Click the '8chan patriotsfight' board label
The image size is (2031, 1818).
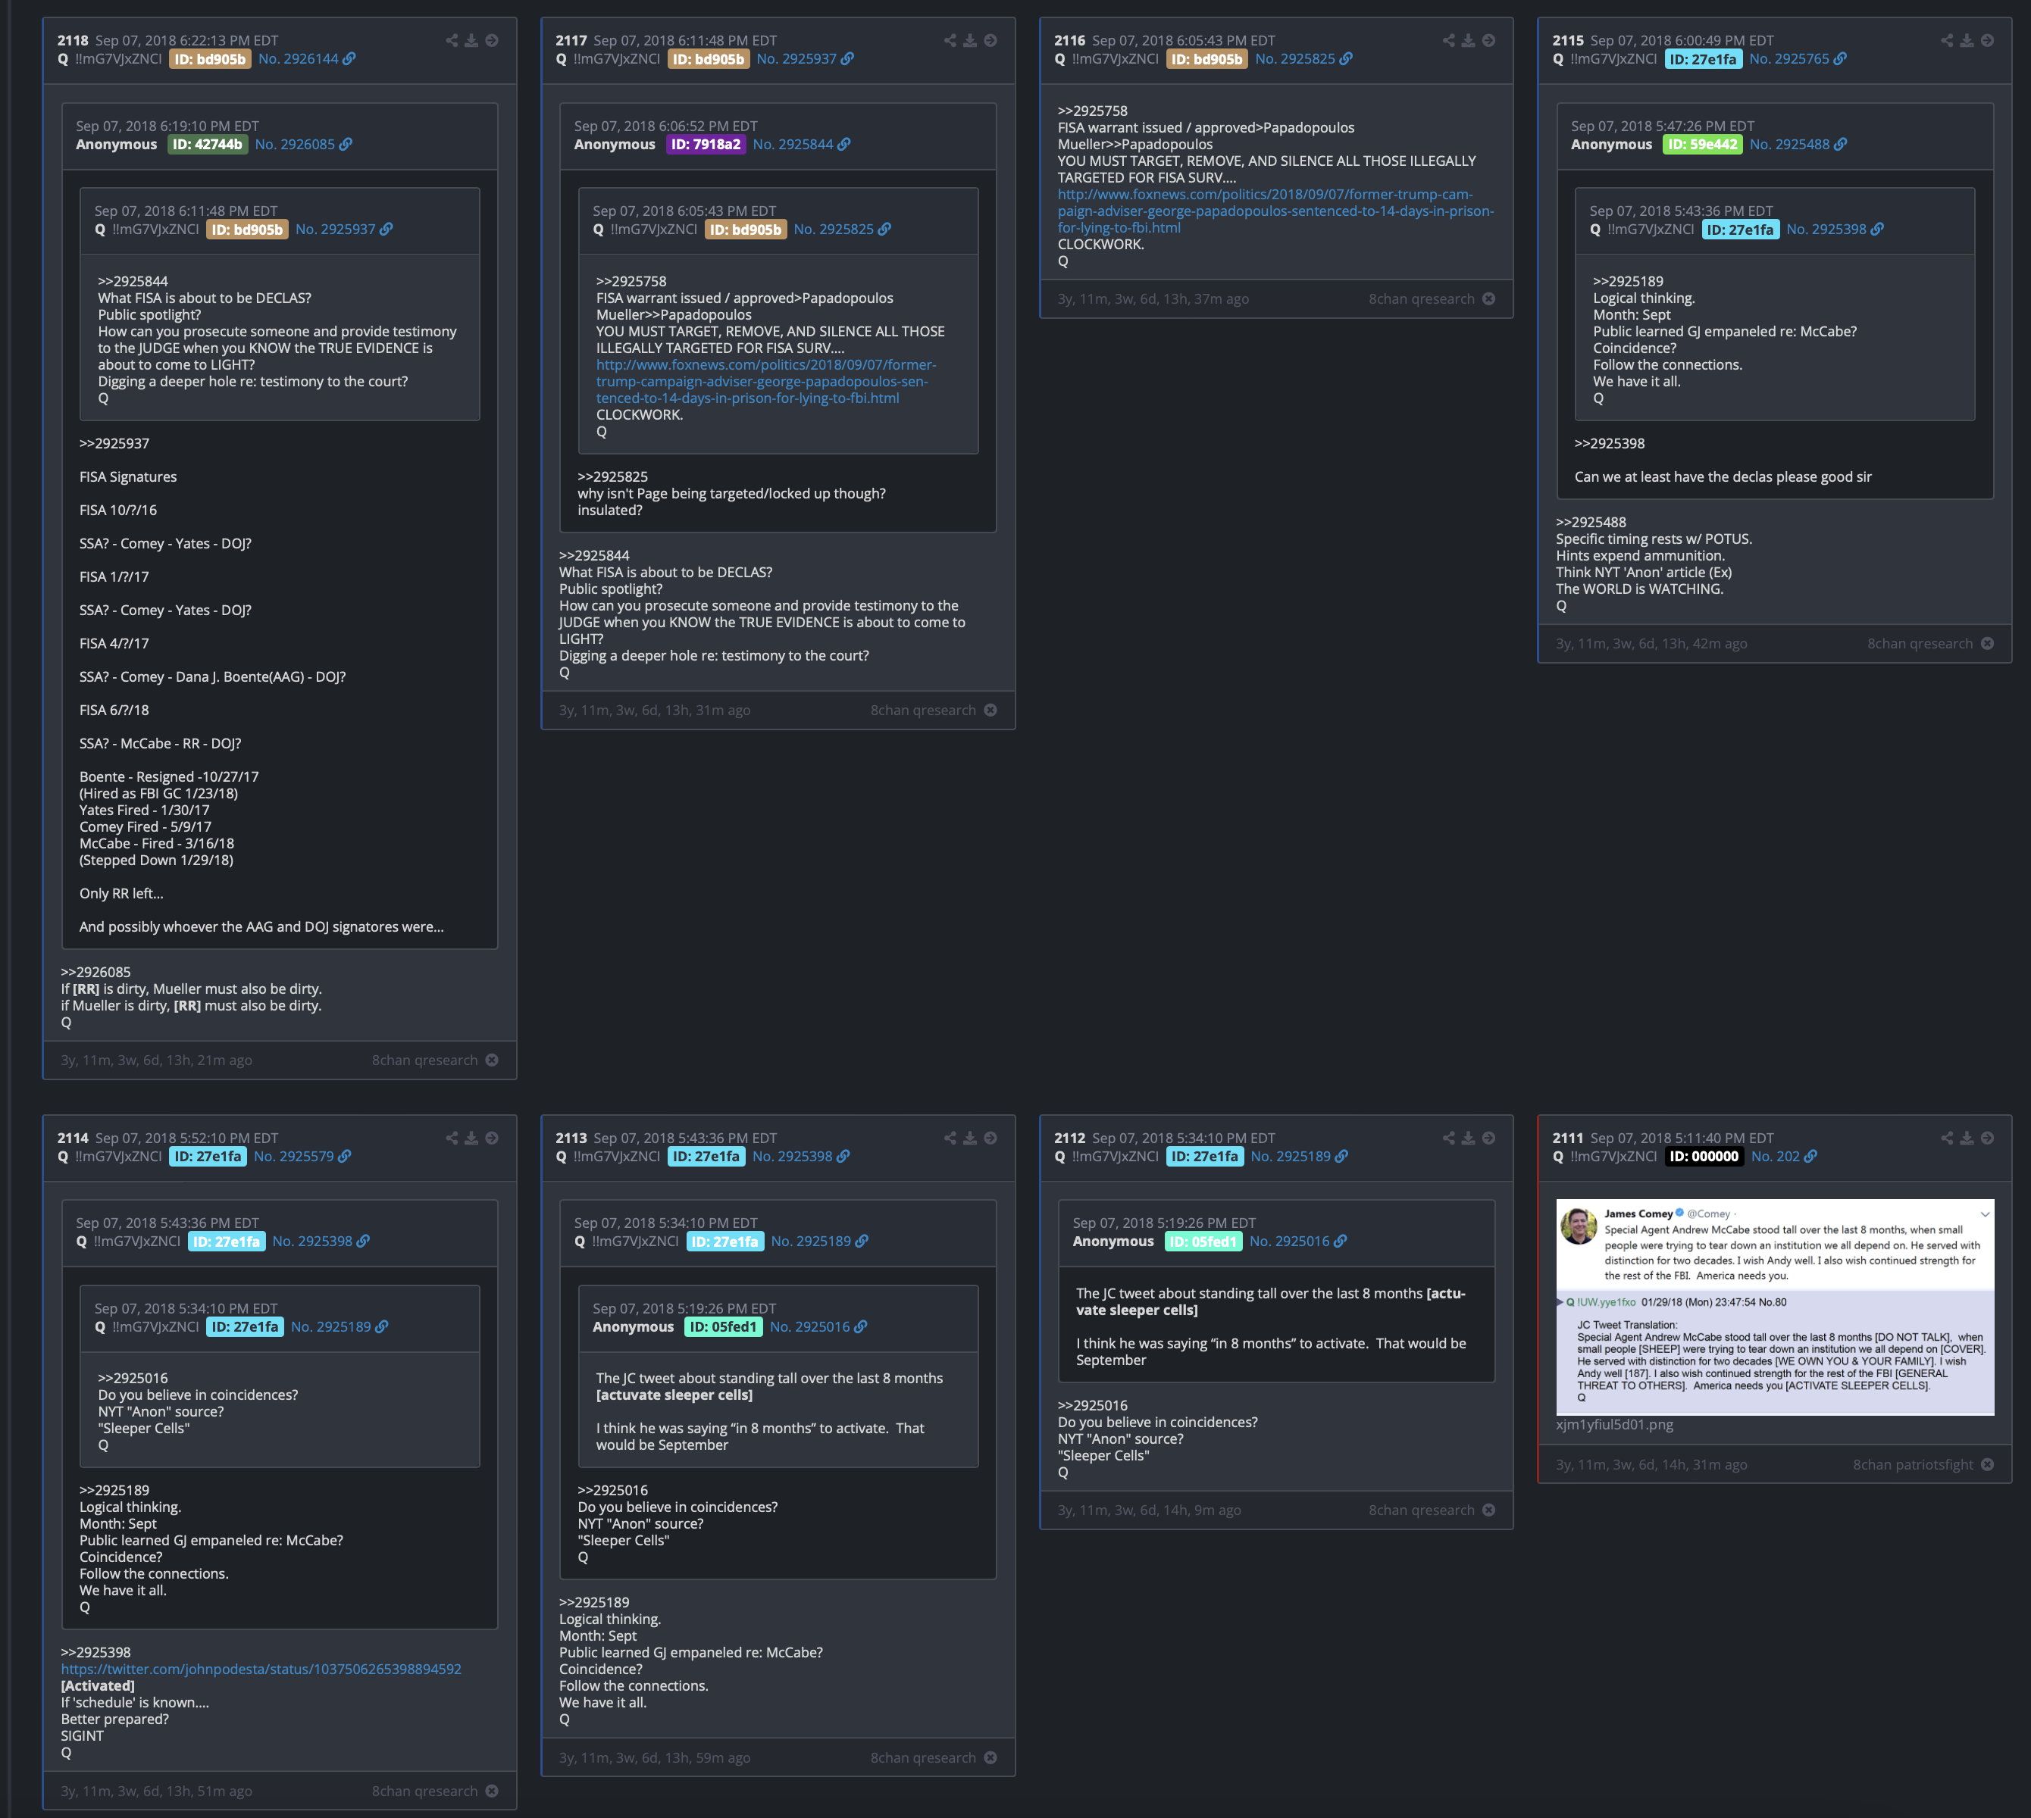(1913, 1464)
